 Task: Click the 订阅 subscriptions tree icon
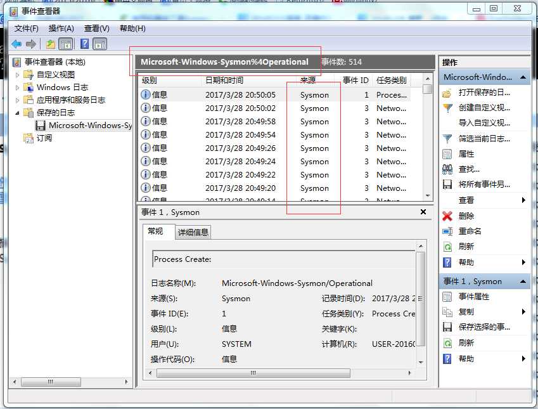[x=28, y=138]
